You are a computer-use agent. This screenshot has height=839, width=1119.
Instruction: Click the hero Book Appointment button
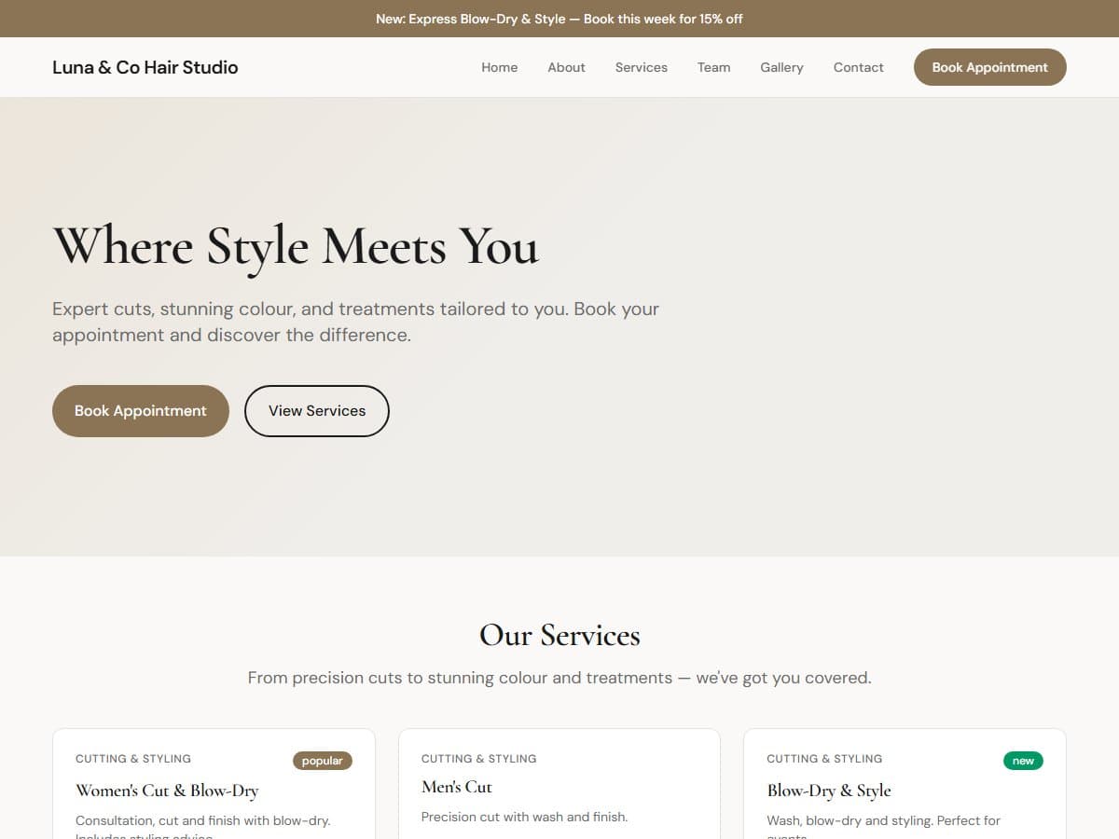pyautogui.click(x=140, y=410)
